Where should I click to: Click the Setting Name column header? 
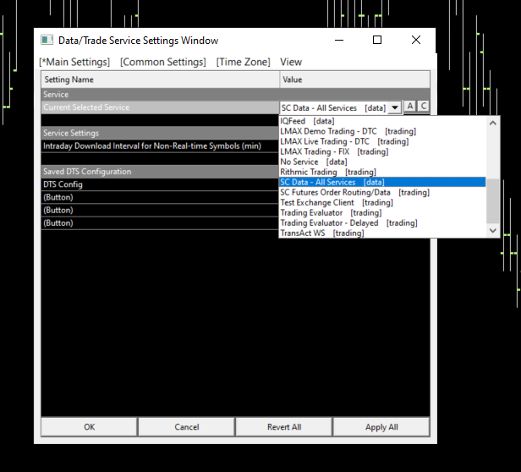click(x=161, y=80)
